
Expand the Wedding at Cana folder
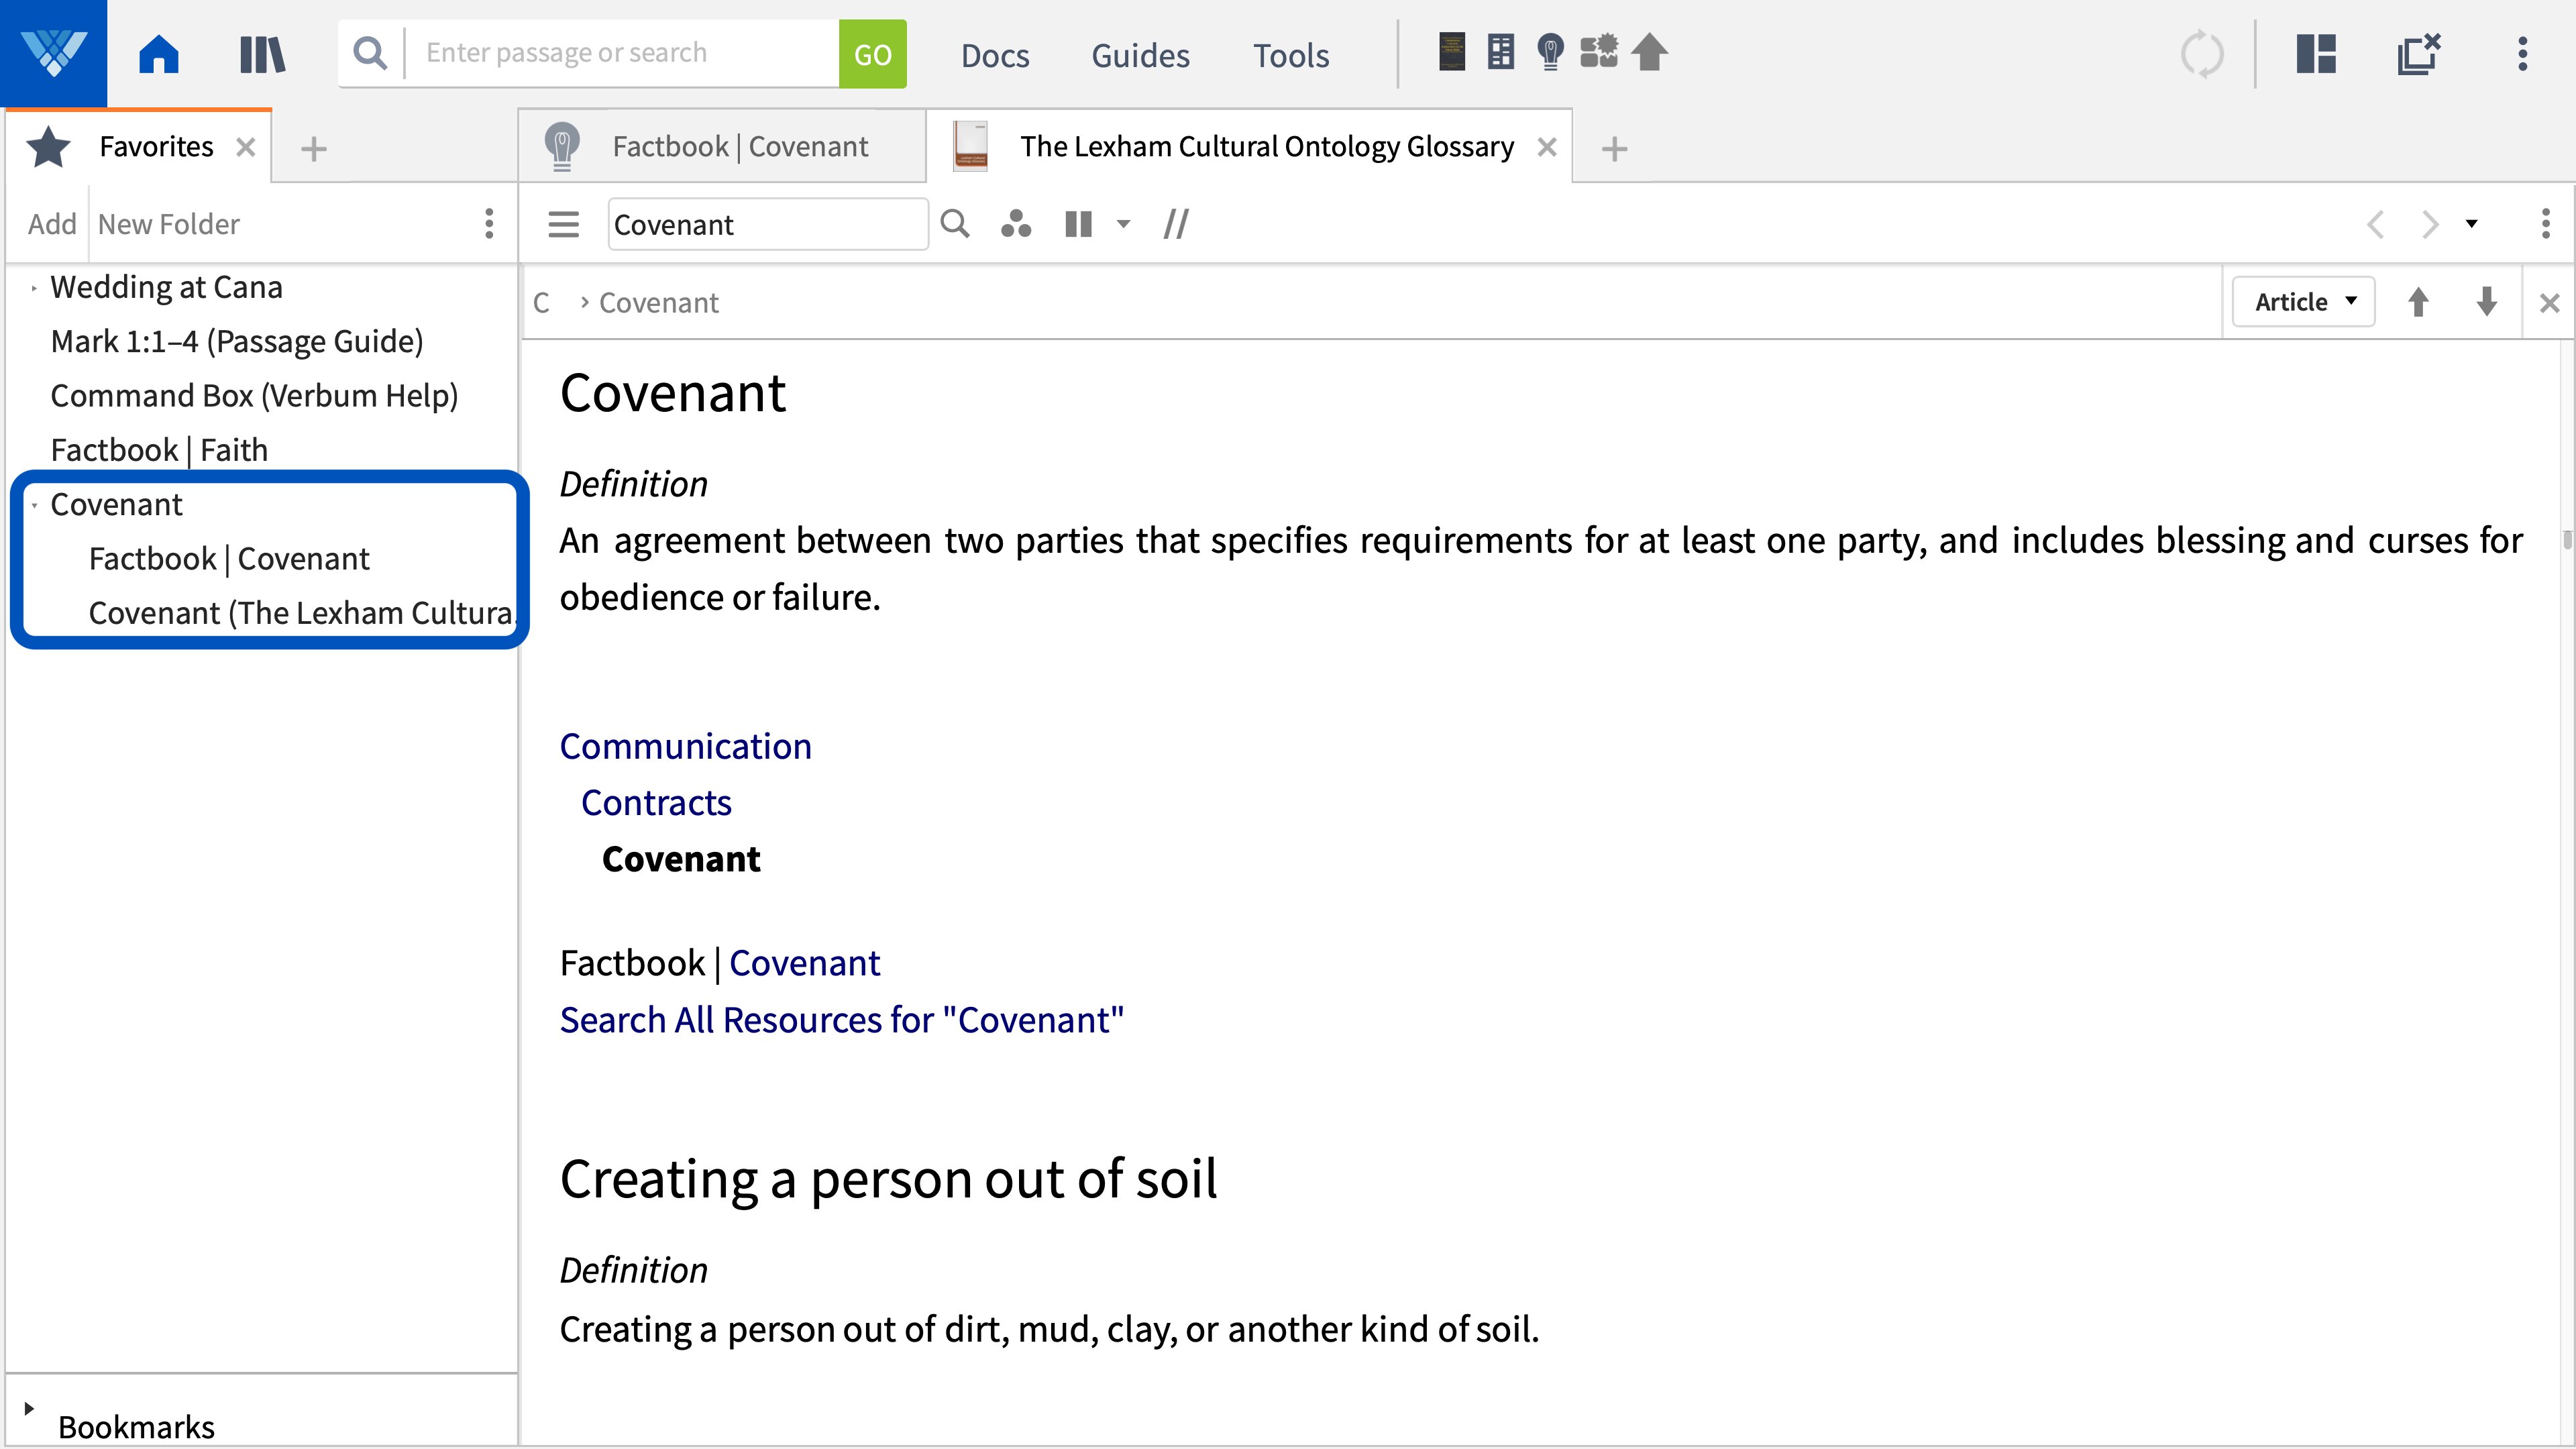tap(34, 289)
